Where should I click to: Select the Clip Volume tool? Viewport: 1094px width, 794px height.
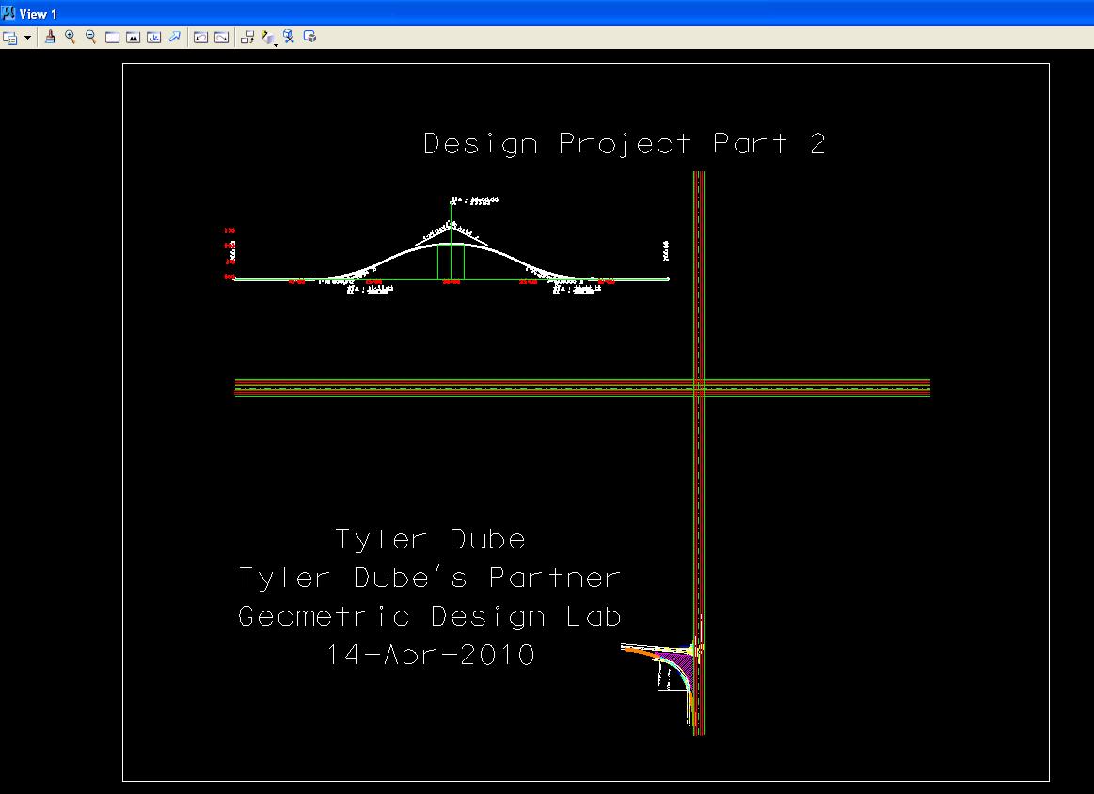click(x=290, y=38)
